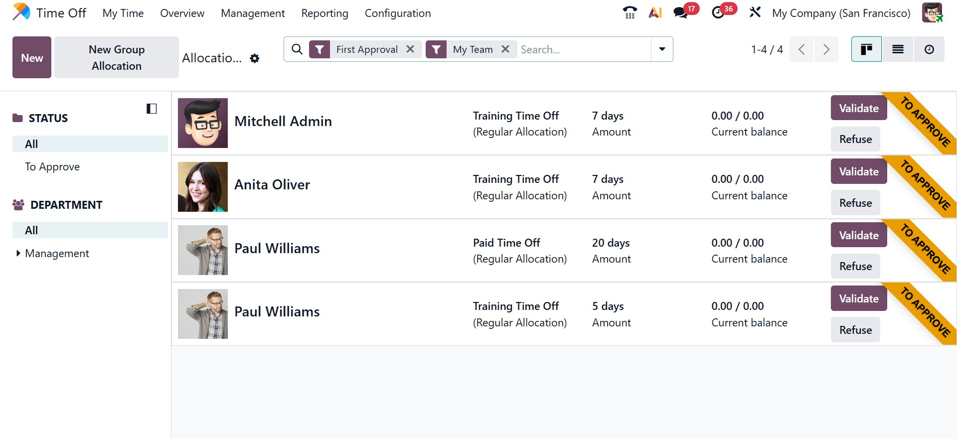Switch to the activity view
957x439 pixels.
click(929, 49)
